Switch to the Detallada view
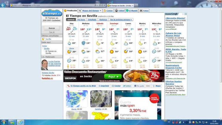 click(92, 20)
